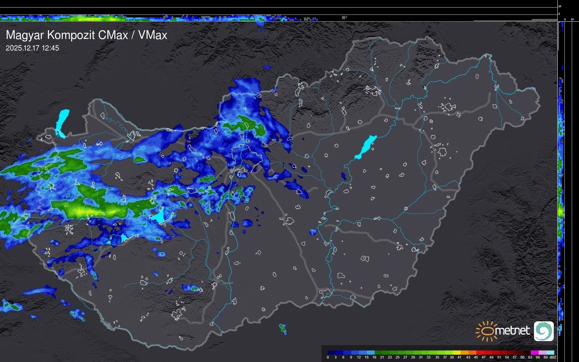The width and height of the screenshot is (579, 362).
Task: Pick the yellow 39 dBZ legend swatch
Action: point(457,352)
